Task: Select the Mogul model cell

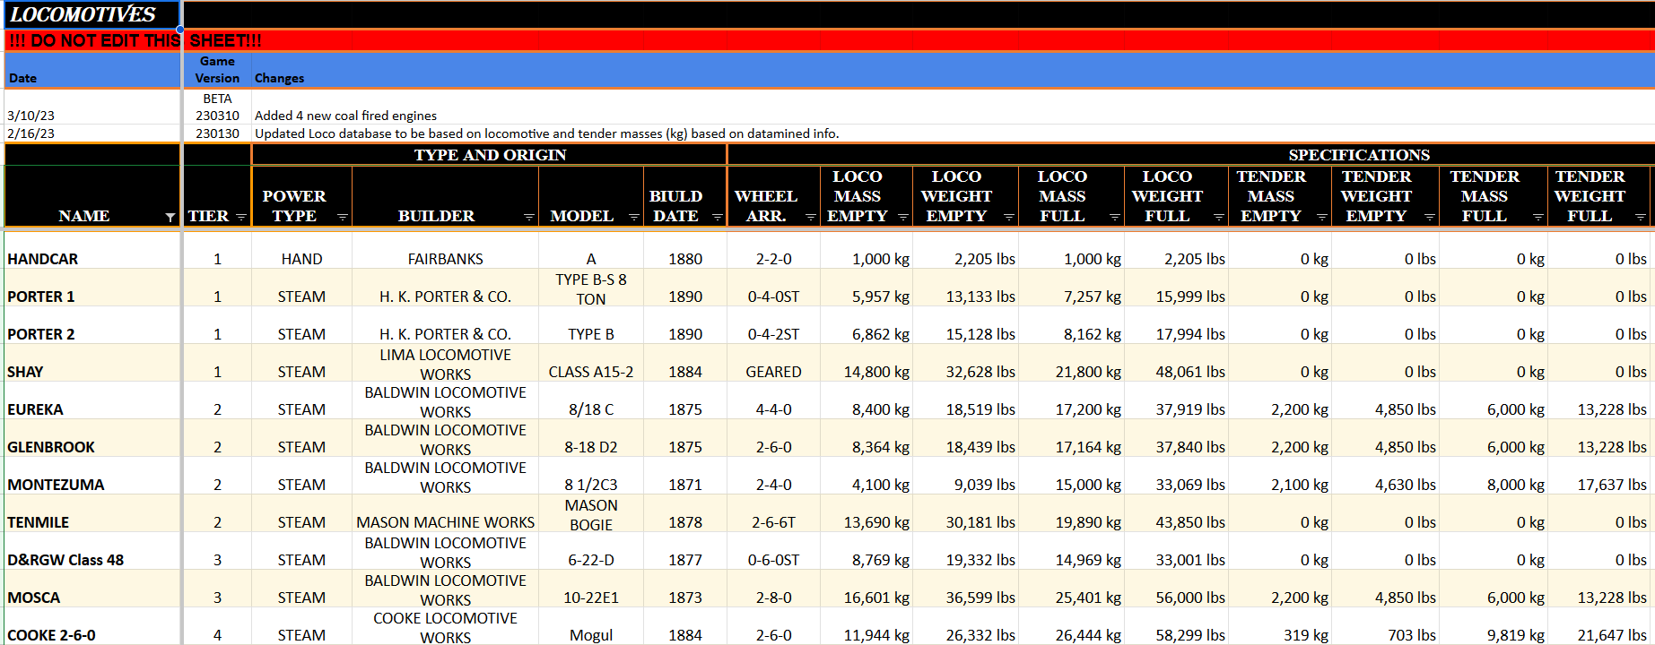Action: coord(591,627)
